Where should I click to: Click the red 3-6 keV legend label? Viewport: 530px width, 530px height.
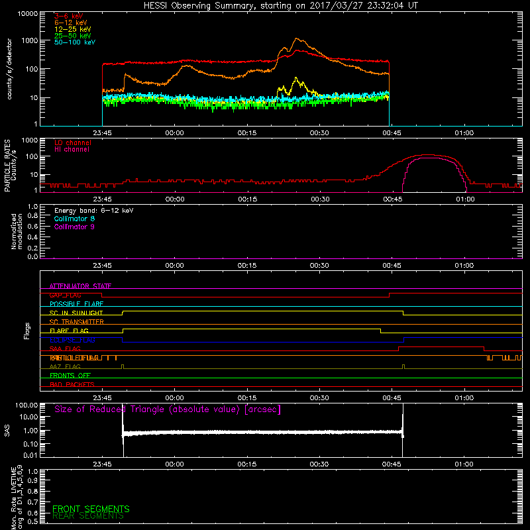click(69, 16)
